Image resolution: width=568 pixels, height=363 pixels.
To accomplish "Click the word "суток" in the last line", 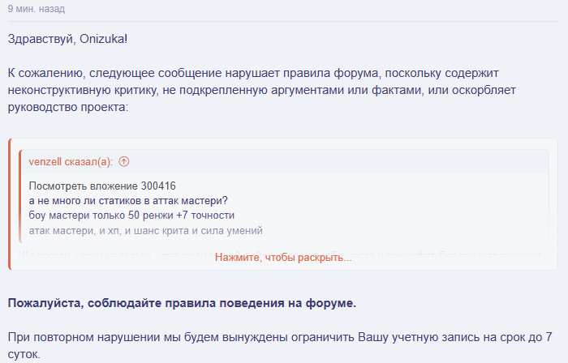I will coord(24,354).
